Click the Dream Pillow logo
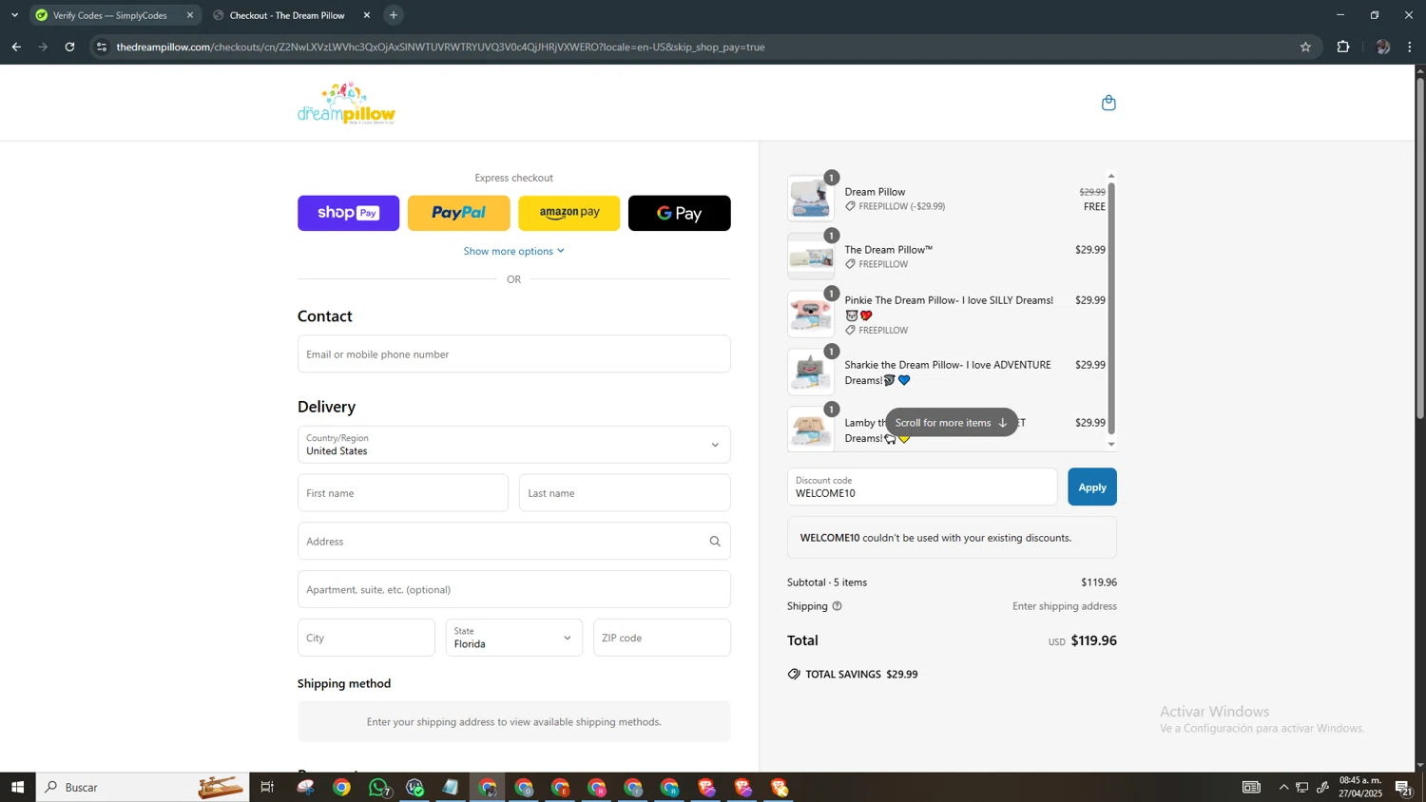This screenshot has height=802, width=1426. point(346,103)
